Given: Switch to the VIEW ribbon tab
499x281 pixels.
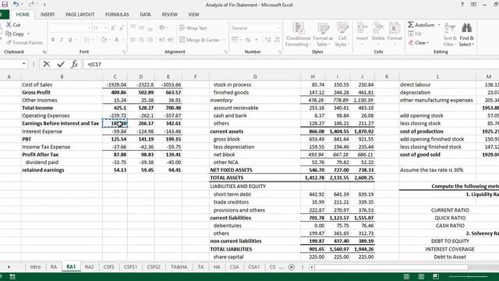Looking at the screenshot, I should (193, 15).
